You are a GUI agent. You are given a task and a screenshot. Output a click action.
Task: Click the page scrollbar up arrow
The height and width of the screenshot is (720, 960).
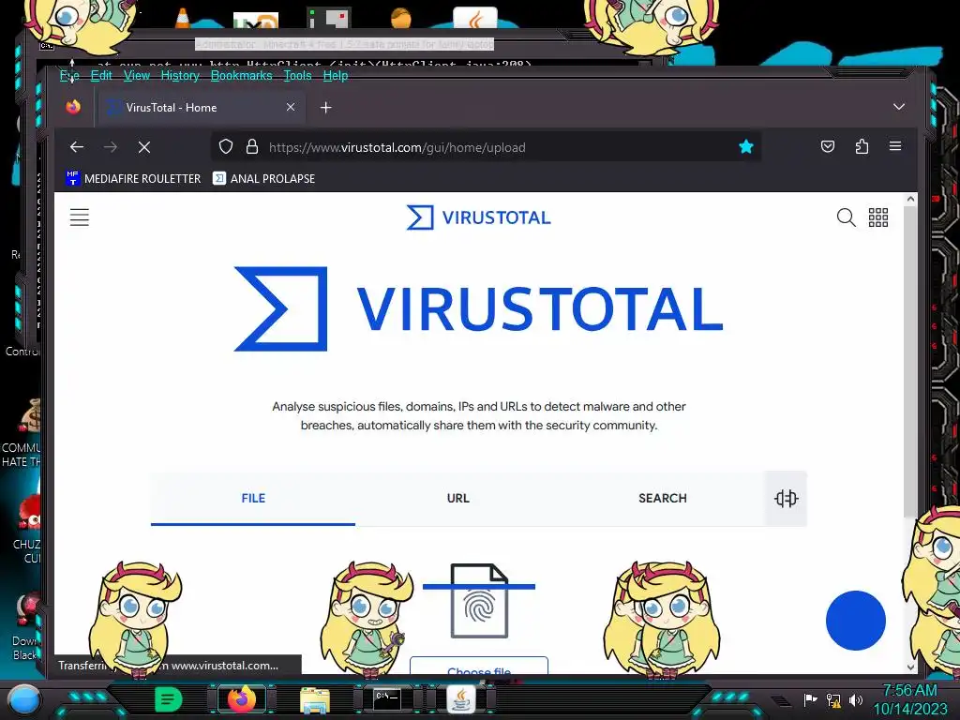[x=910, y=199]
